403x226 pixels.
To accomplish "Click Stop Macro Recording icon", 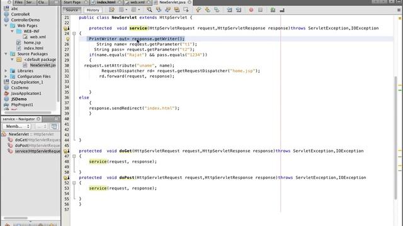I will (260, 10).
